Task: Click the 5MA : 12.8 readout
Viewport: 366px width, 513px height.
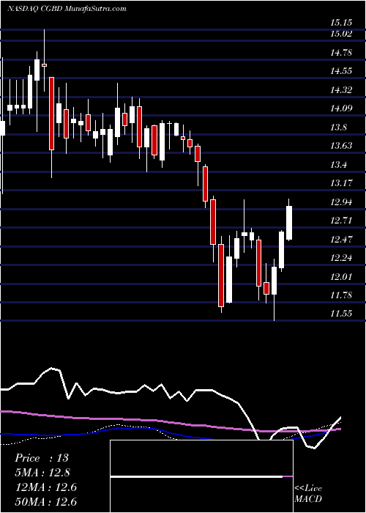Action: pyautogui.click(x=42, y=473)
